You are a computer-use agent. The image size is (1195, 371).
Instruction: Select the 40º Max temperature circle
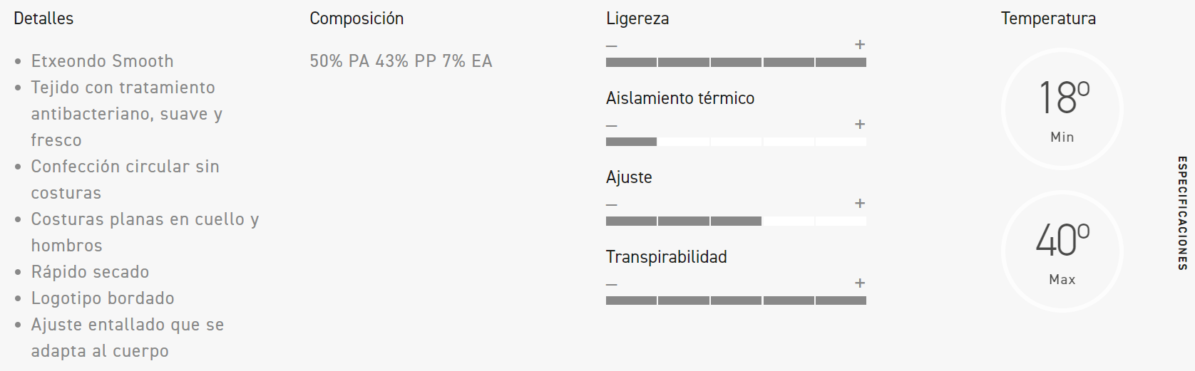point(1062,251)
